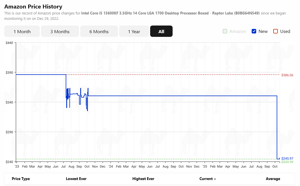Click the $240 y-axis label
This screenshot has height=186, width=300.
click(x=9, y=162)
